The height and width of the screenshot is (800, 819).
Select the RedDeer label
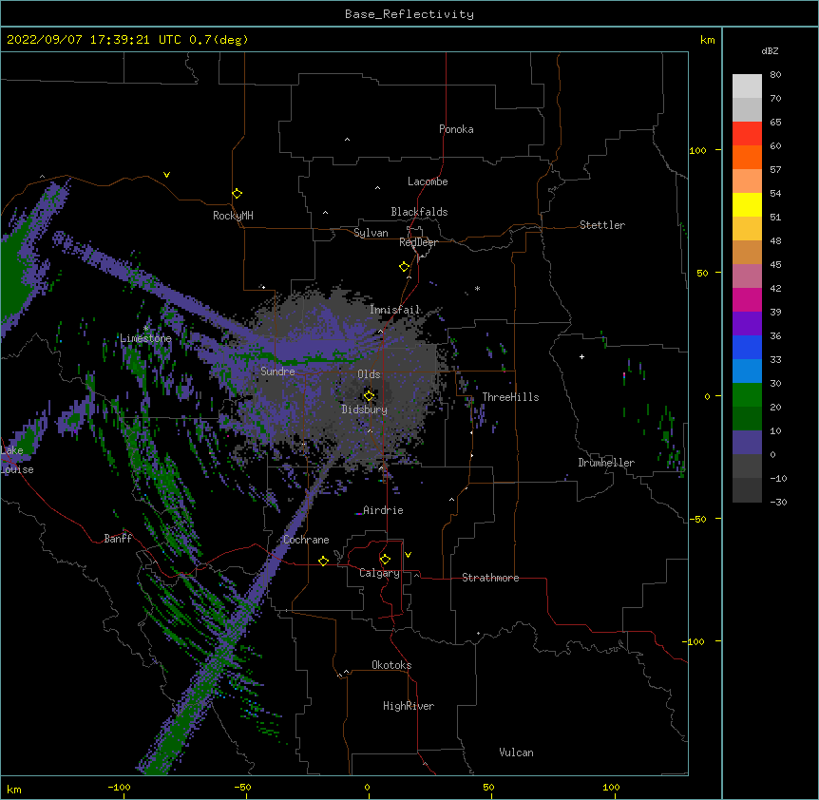[x=418, y=242]
